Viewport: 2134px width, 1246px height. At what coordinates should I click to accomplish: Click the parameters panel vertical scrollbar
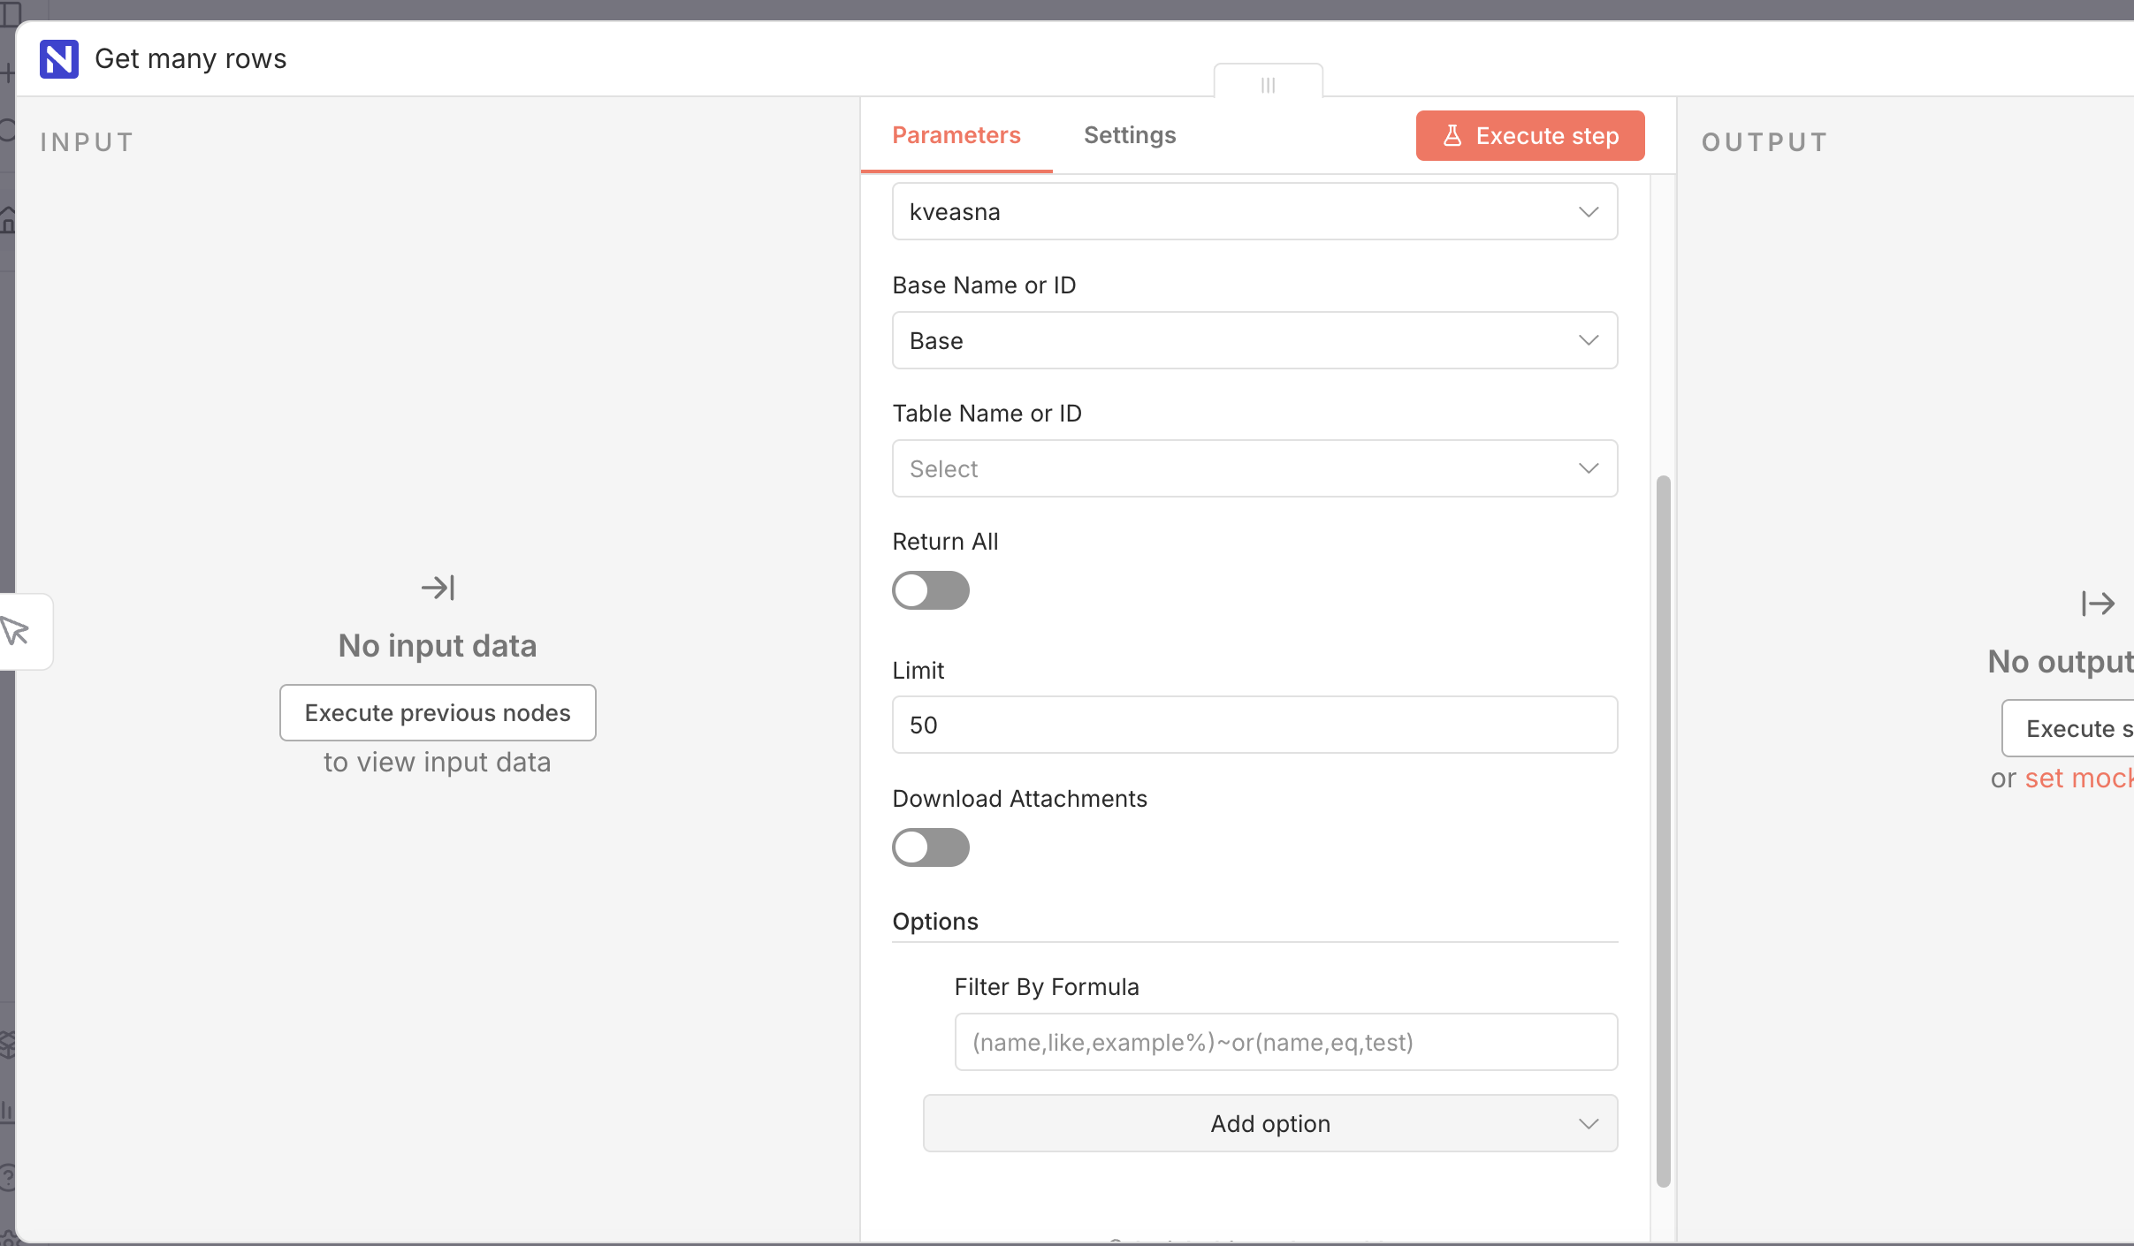(1663, 831)
